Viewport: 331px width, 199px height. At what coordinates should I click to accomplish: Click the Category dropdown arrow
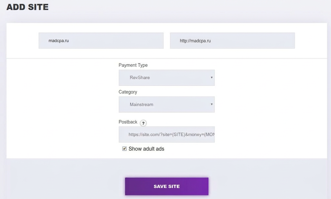[x=211, y=104]
